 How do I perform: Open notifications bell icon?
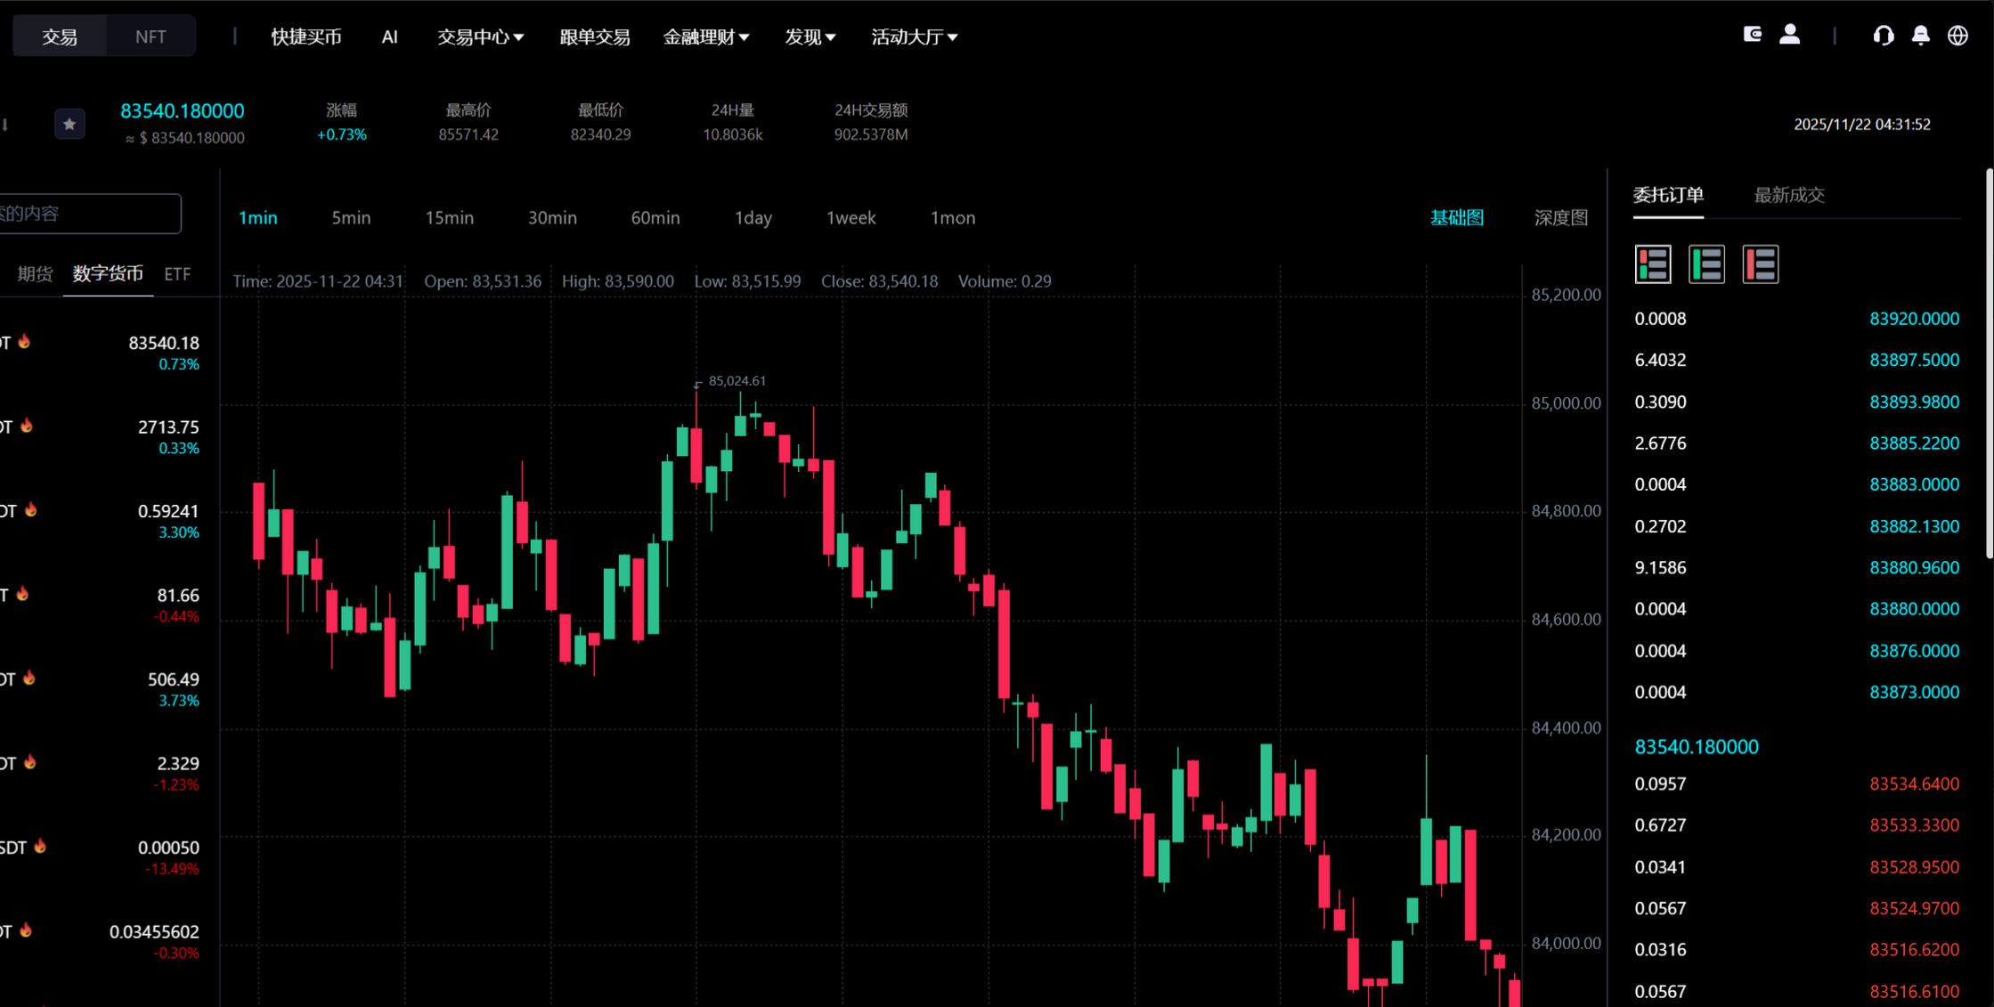(1920, 36)
